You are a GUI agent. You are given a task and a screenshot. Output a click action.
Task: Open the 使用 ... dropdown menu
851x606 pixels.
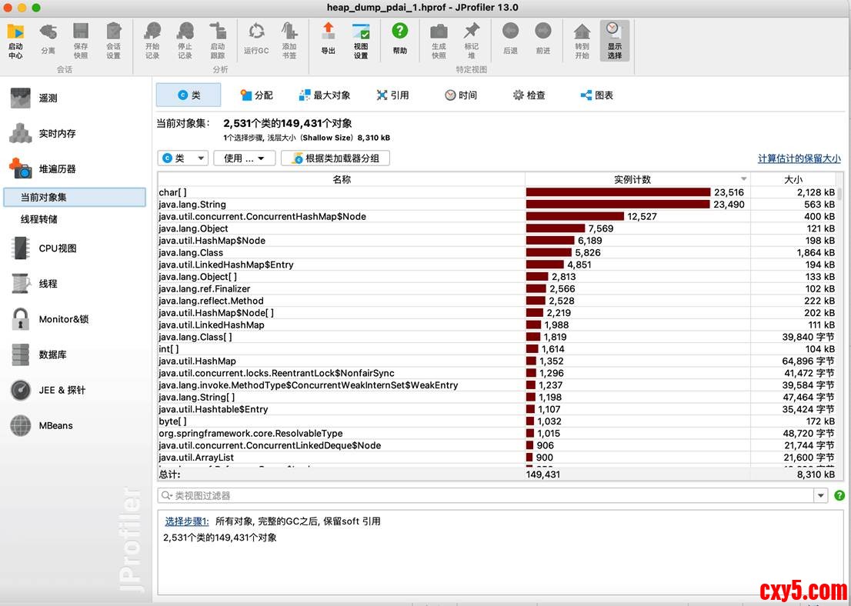point(244,158)
